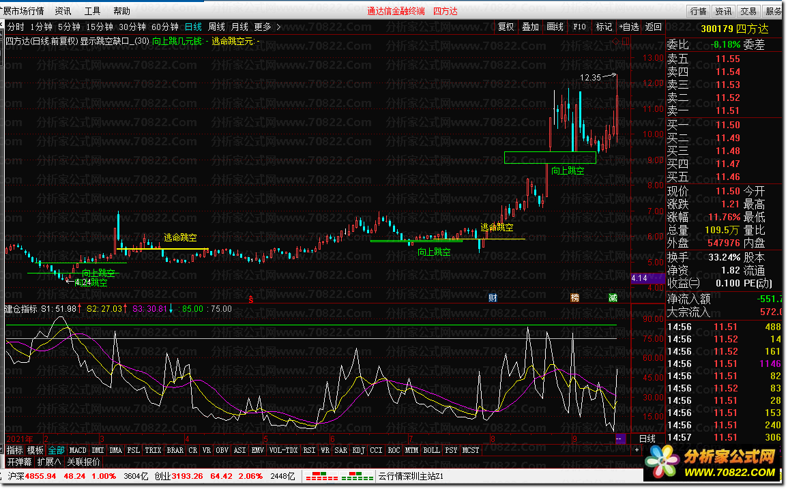Viewport: 788px width, 489px height.
Task: Click the orange 榜 ranking marker on chart
Action: 575,298
